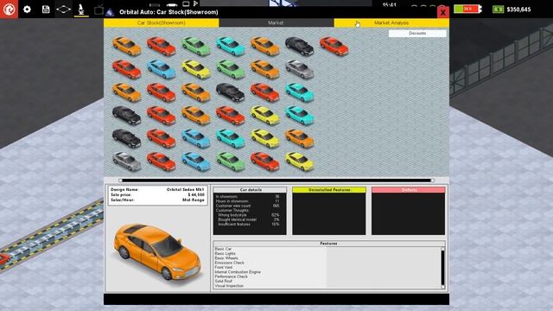The image size is (553, 311).
Task: Click the Features list scrollbar track
Action: [x=443, y=268]
